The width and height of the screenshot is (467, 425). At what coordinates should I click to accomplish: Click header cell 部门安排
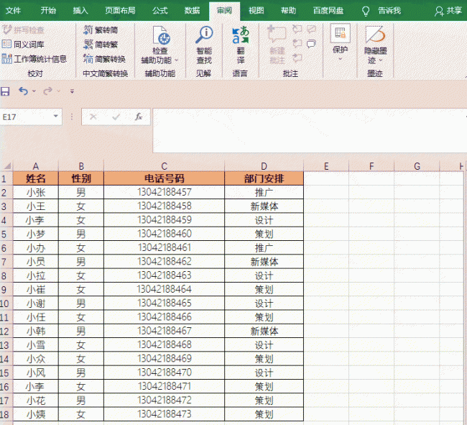coord(264,178)
